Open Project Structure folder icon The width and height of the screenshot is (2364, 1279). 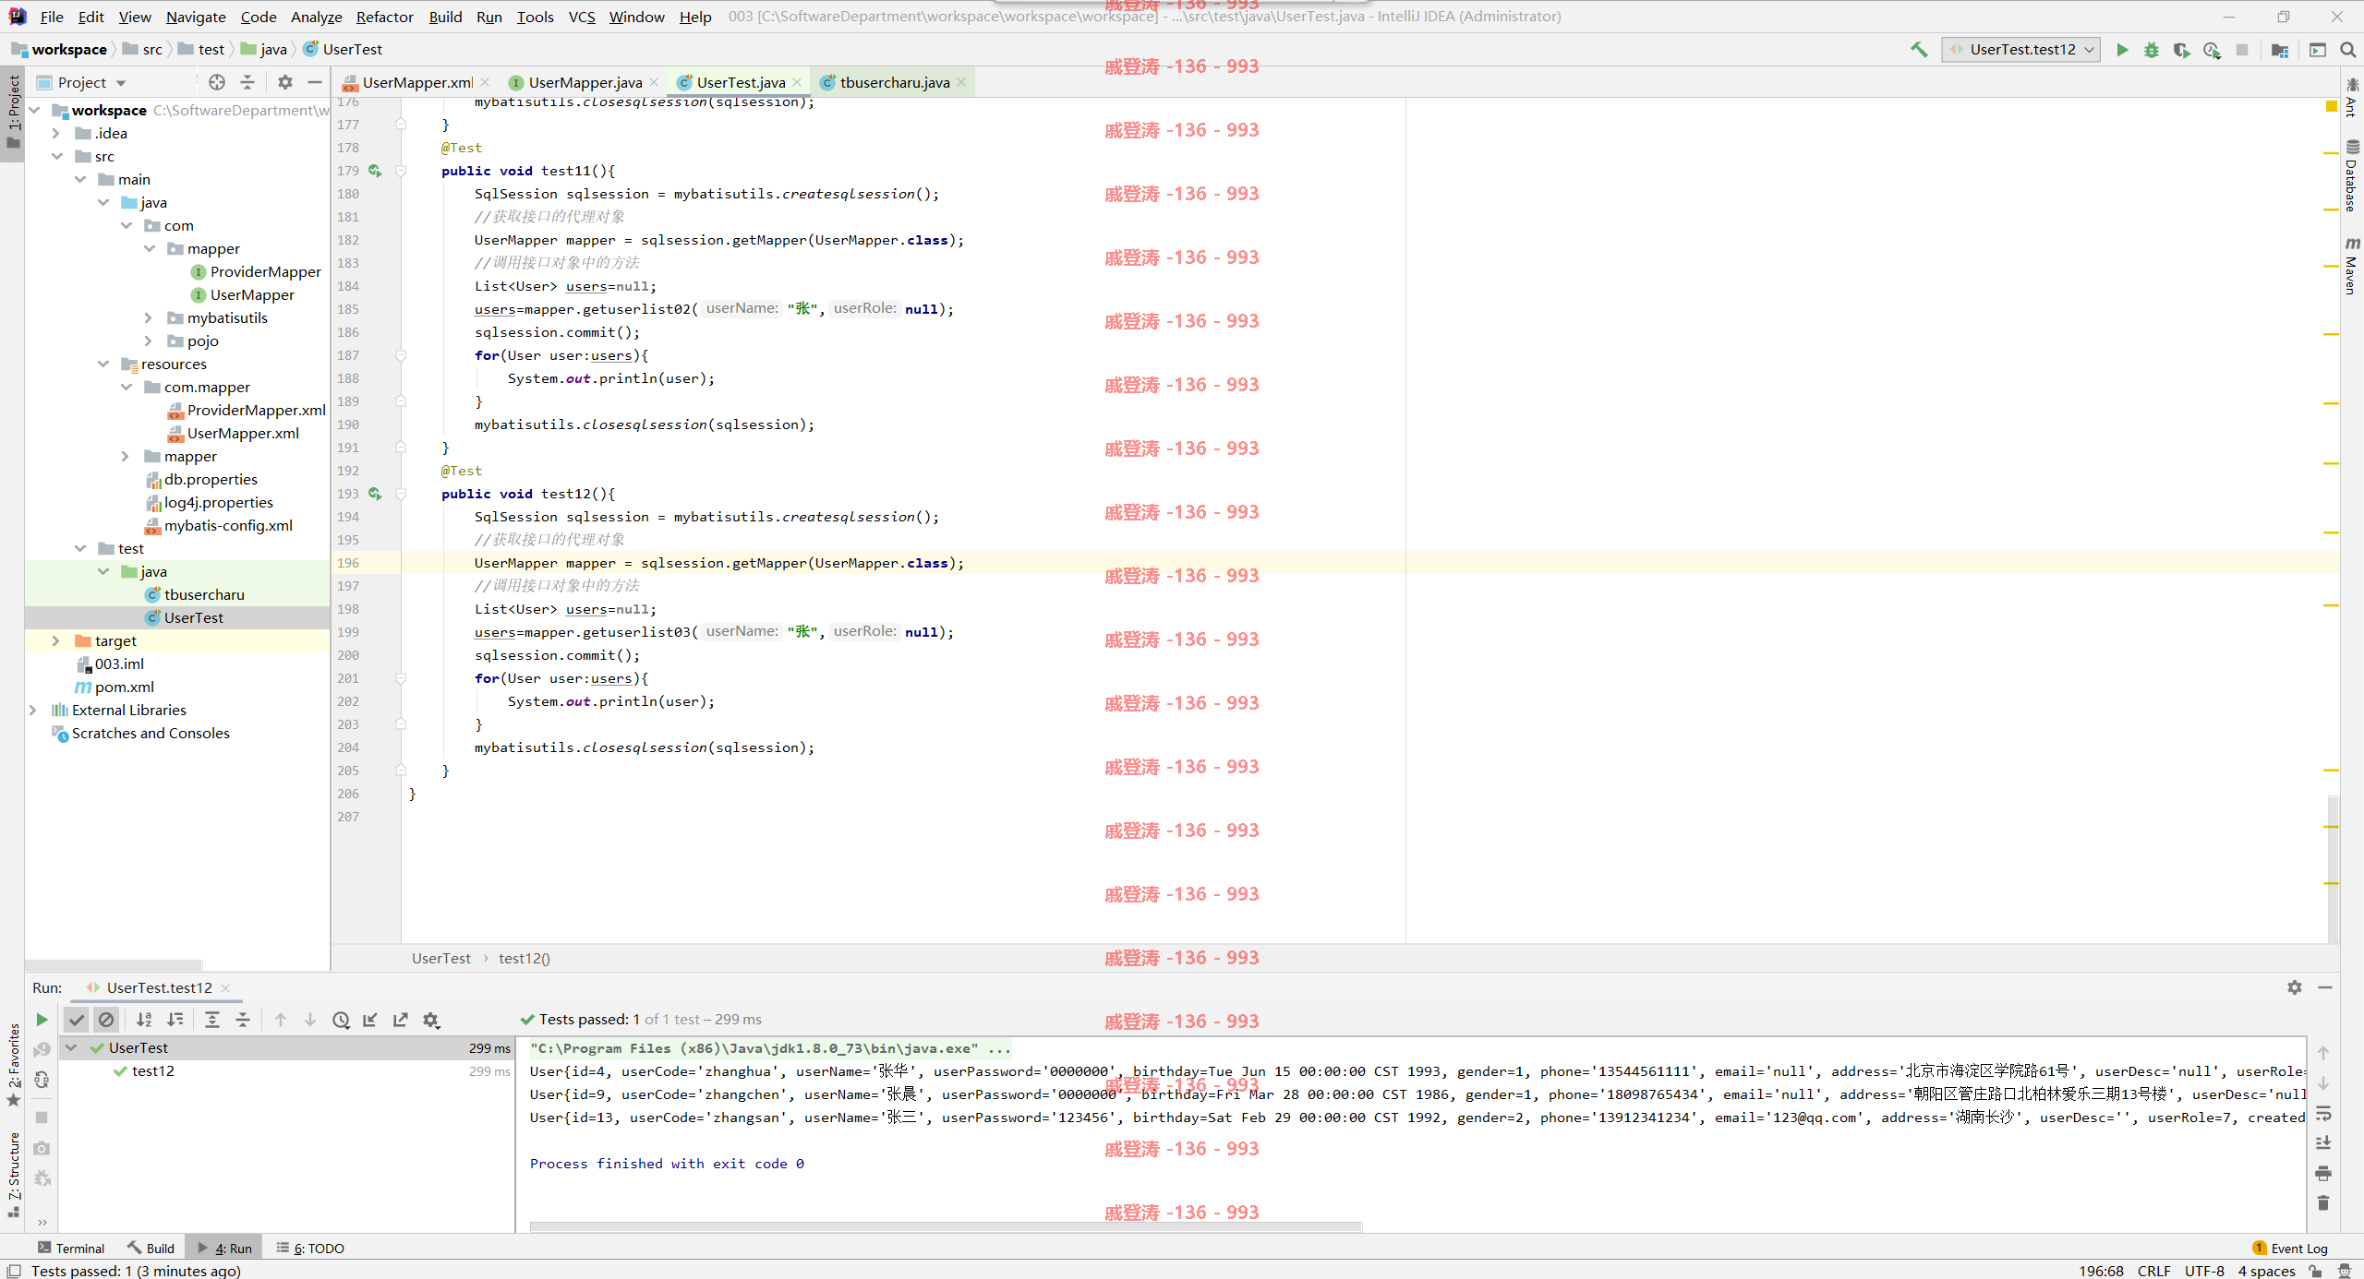2280,50
